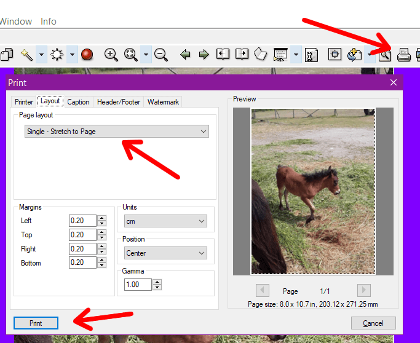Screen dimensions: 420x343
Task: Click the 1/1 page counter text
Action: pyautogui.click(x=325, y=291)
